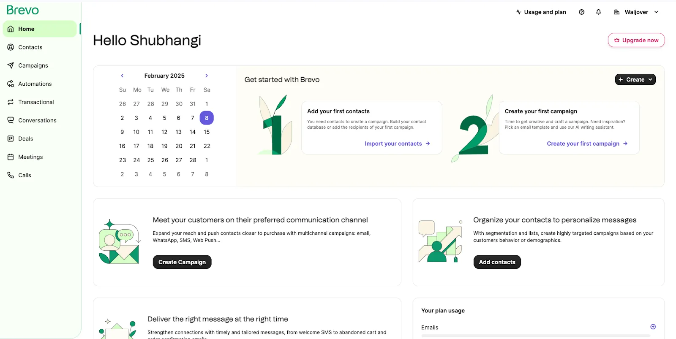
Task: Click the Add contacts button
Action: pyautogui.click(x=497, y=262)
